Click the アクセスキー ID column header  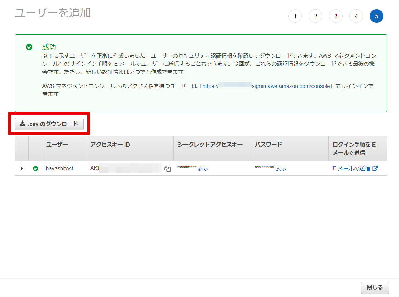coord(110,145)
